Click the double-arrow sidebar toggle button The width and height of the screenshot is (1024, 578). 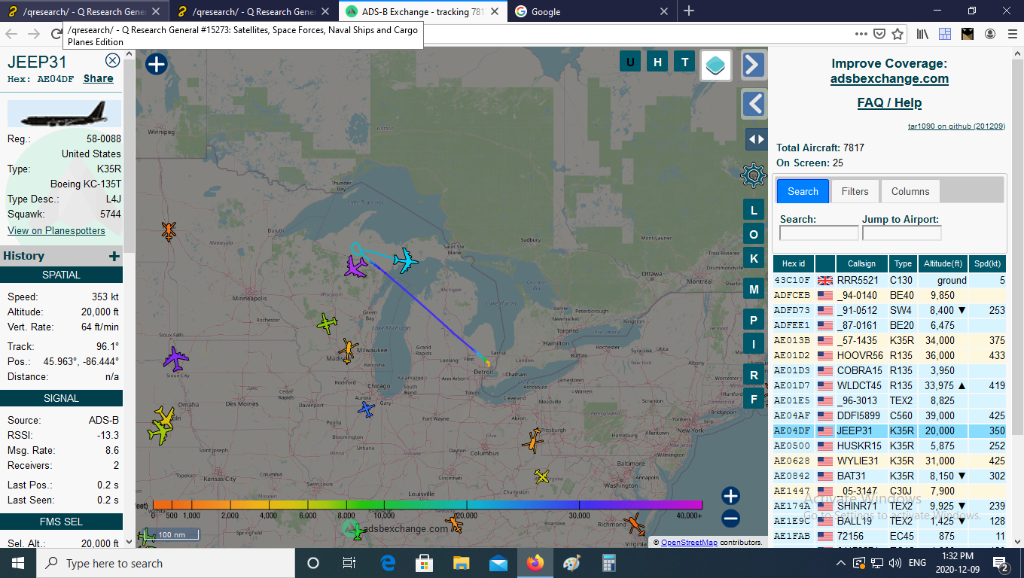[x=755, y=139]
